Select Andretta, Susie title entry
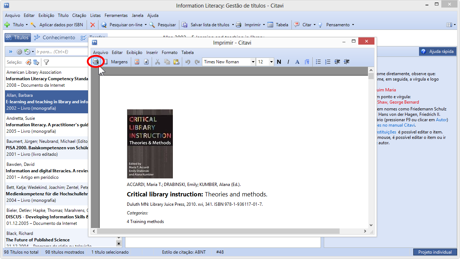Screen dimensions: 460x259 47,125
